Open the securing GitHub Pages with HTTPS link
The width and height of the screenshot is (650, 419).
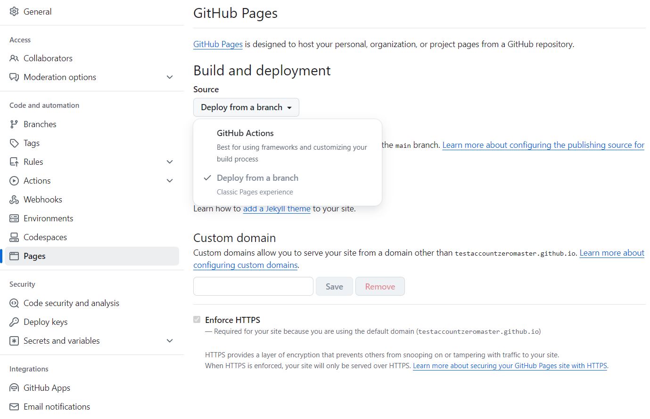click(510, 366)
